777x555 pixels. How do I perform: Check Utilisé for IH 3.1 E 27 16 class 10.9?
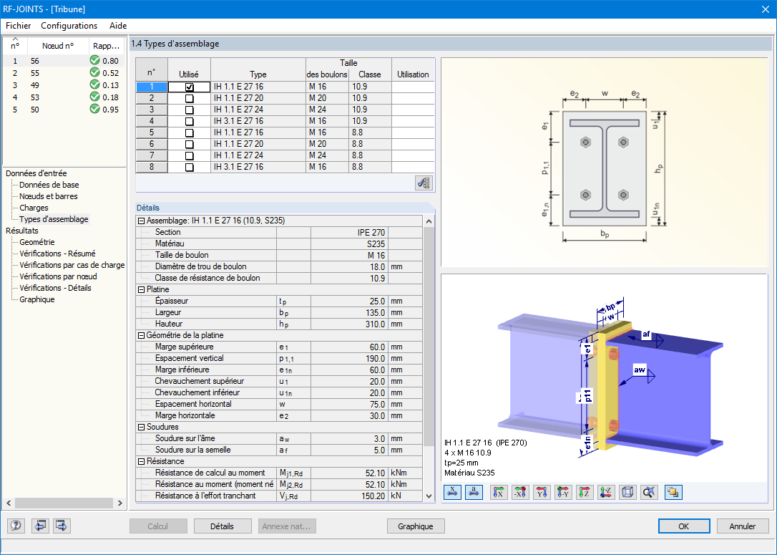tap(190, 121)
